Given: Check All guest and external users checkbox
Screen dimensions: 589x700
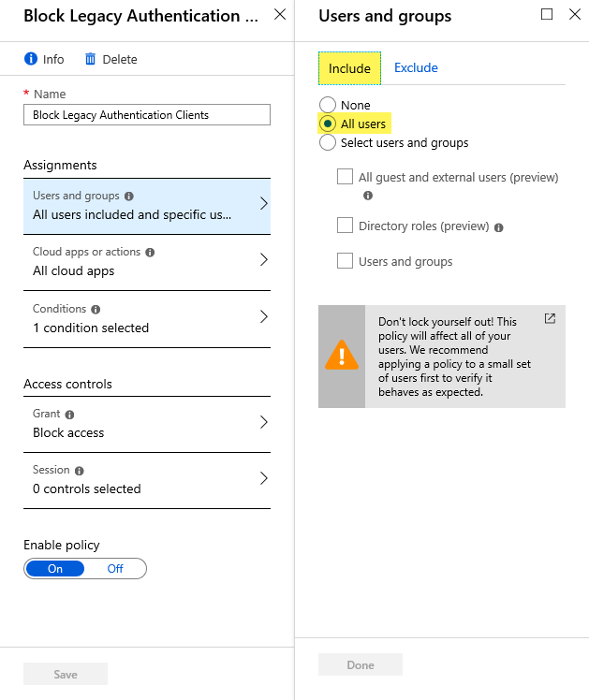Looking at the screenshot, I should (345, 176).
